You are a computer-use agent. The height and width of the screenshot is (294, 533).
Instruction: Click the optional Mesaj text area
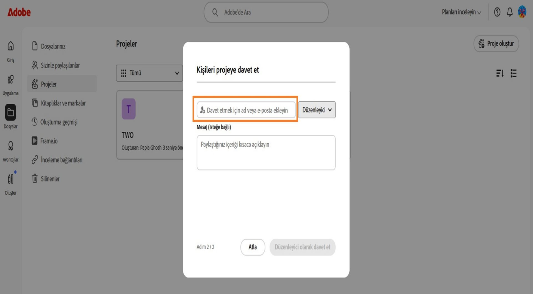pos(266,153)
